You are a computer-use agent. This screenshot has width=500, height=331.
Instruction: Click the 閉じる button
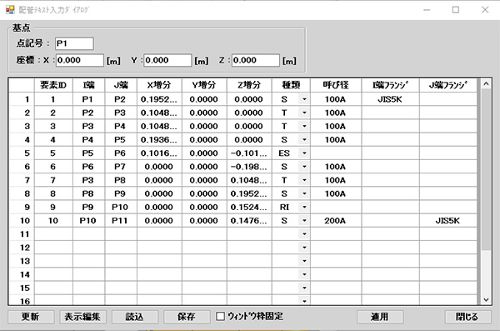pos(467,317)
